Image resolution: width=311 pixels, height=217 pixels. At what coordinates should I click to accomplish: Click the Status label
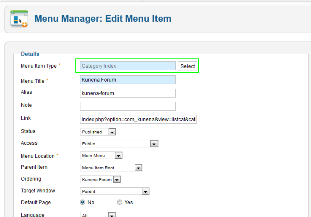[x=28, y=131]
